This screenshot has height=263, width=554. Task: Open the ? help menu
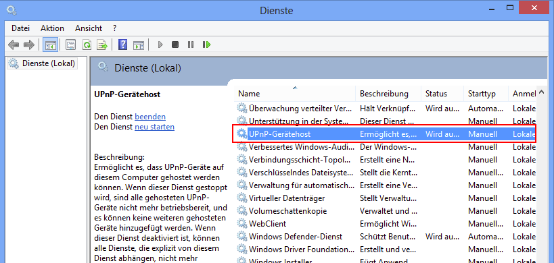115,28
